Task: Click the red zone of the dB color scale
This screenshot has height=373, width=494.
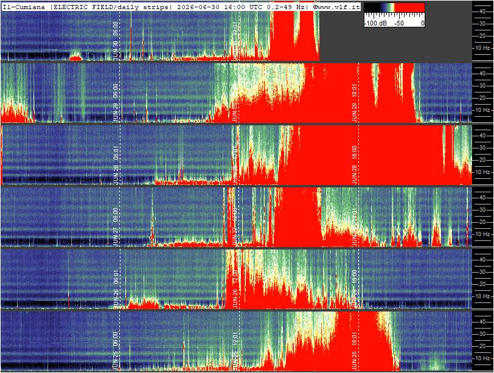Action: (409, 7)
